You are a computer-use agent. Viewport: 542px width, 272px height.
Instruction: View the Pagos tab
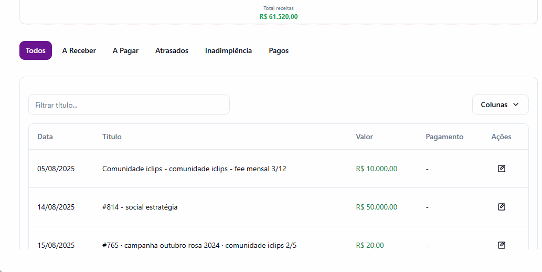point(279,50)
